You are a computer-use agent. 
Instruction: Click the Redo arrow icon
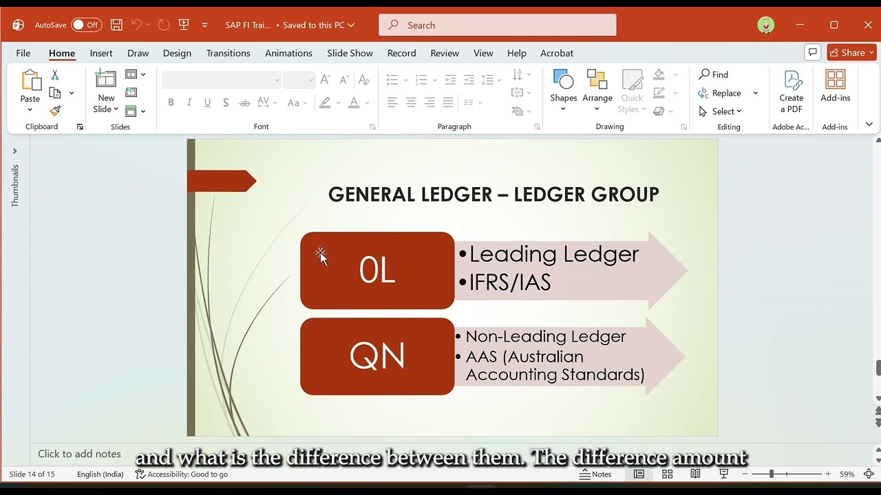pyautogui.click(x=163, y=25)
